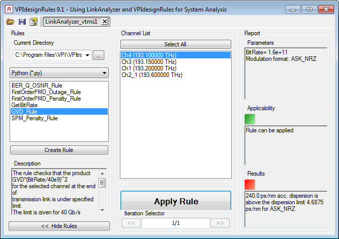Click the Hide Rules button
This screenshot has width=339, height=239.
tap(59, 226)
